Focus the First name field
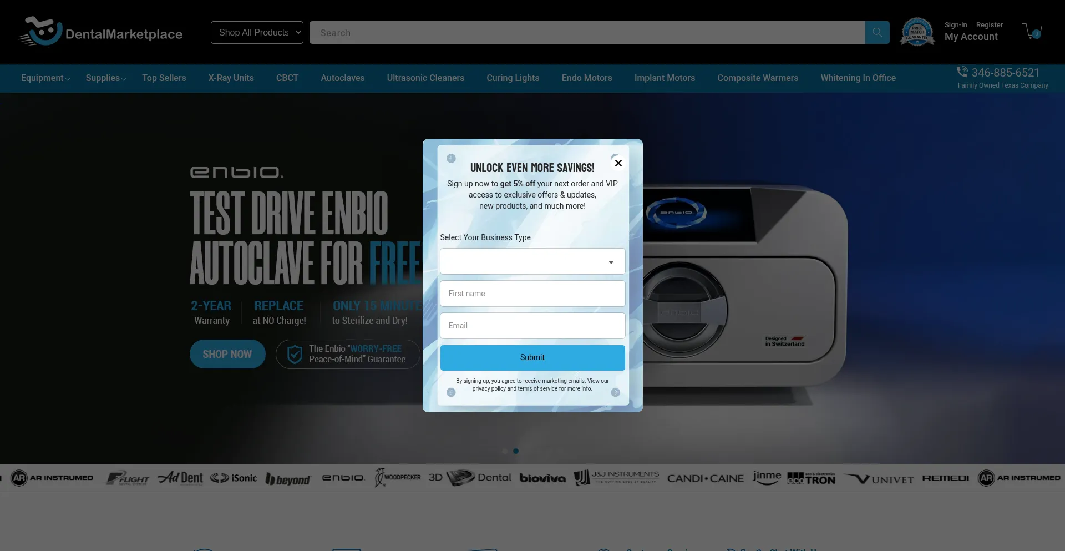The height and width of the screenshot is (551, 1065). pyautogui.click(x=532, y=294)
